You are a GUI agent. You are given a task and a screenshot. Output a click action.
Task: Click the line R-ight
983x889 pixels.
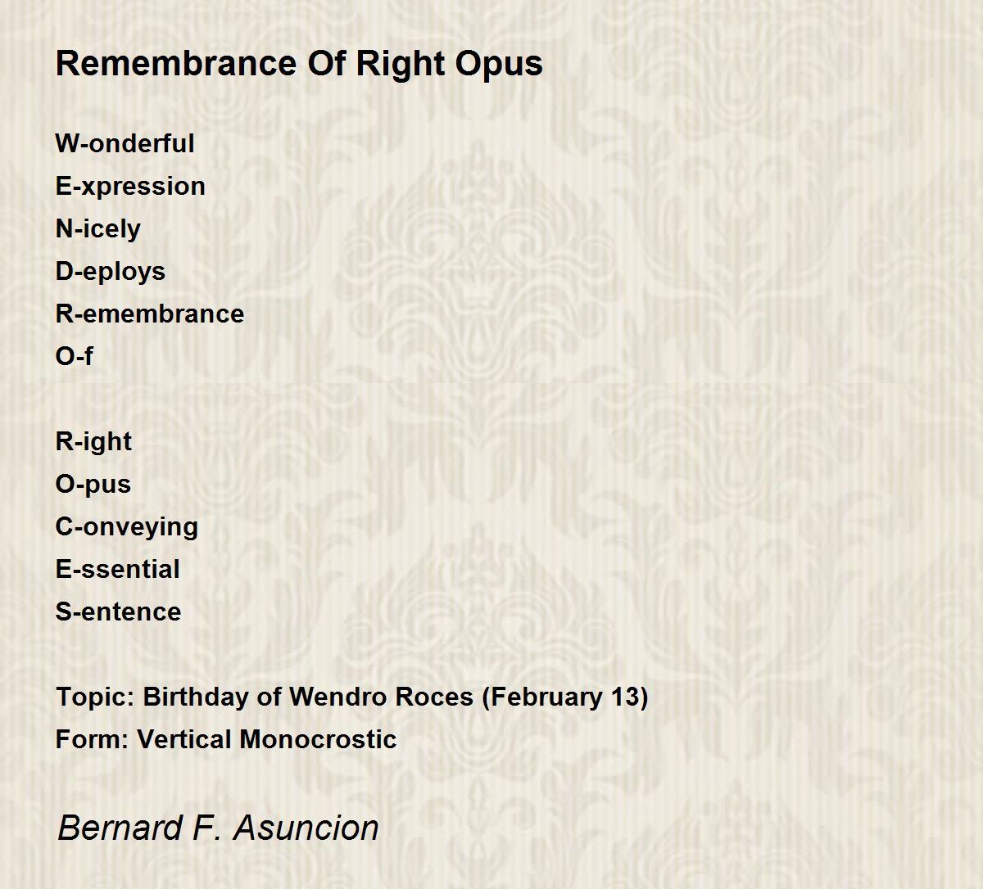click(93, 441)
